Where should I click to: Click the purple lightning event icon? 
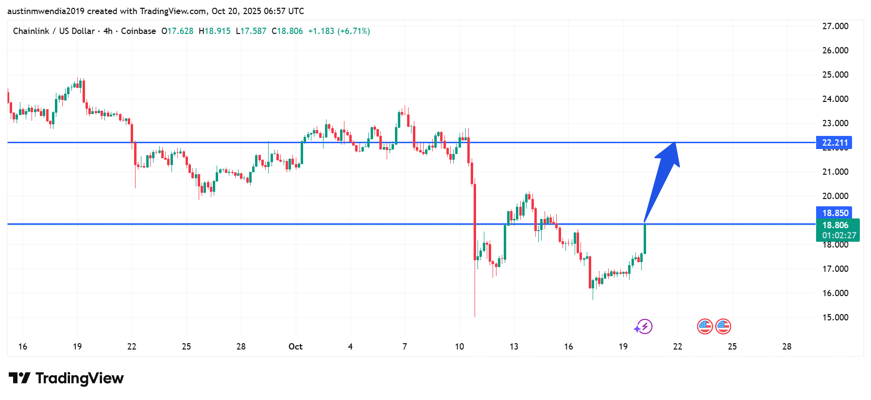pyautogui.click(x=644, y=326)
